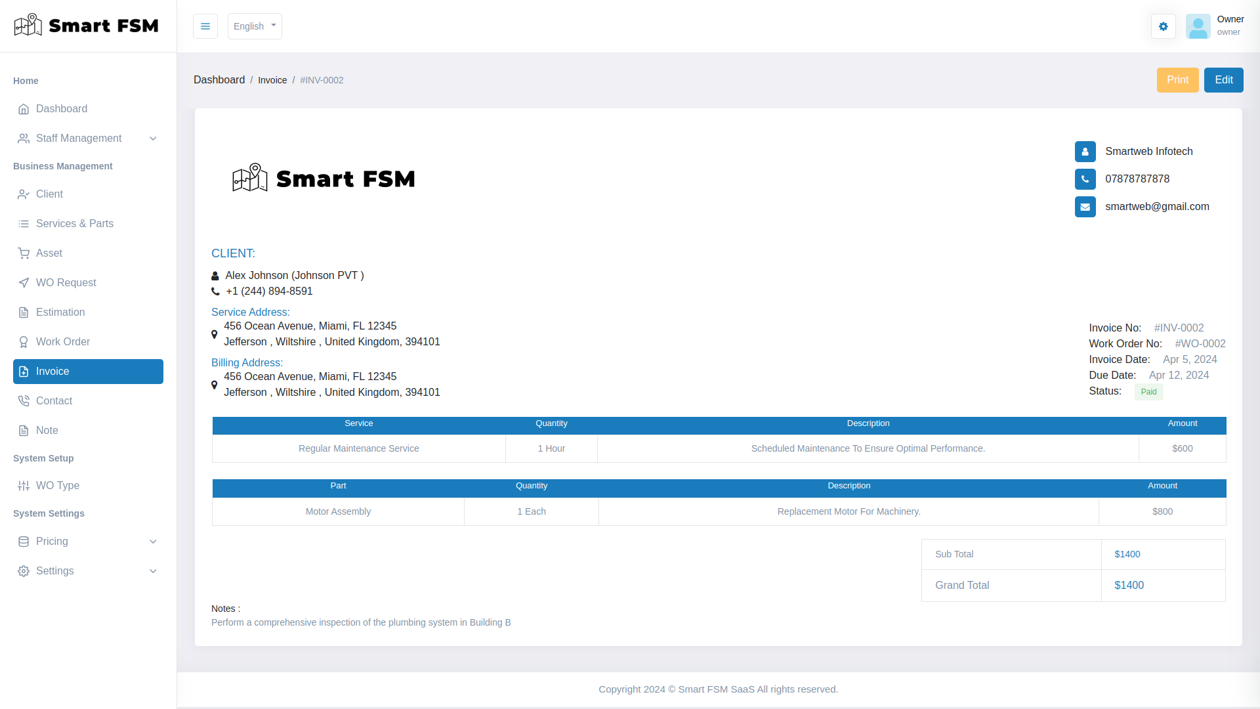The height and width of the screenshot is (709, 1260).
Task: Open WO Request from the sidebar icon
Action: click(24, 282)
